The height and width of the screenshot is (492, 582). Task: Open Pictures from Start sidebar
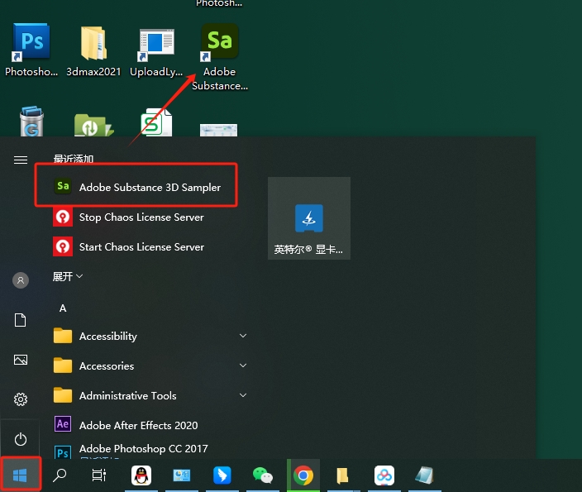click(21, 360)
